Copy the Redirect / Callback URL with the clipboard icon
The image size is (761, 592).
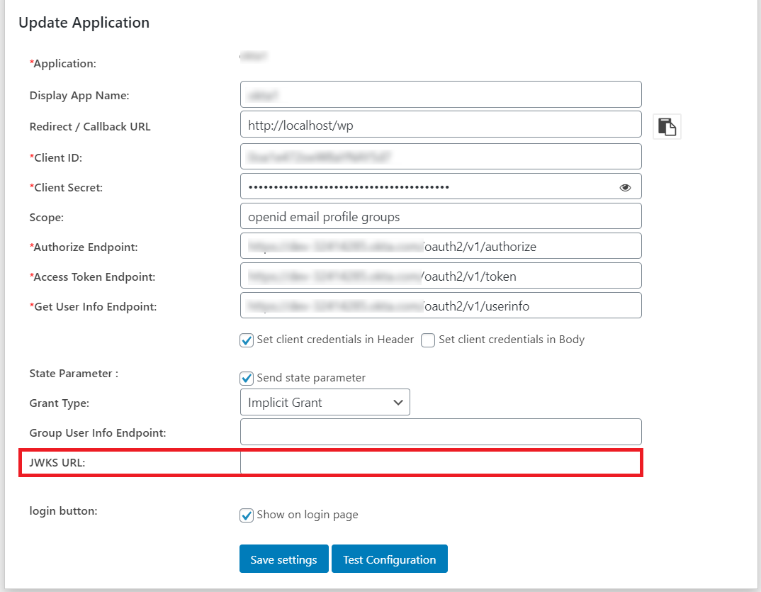pyautogui.click(x=667, y=127)
